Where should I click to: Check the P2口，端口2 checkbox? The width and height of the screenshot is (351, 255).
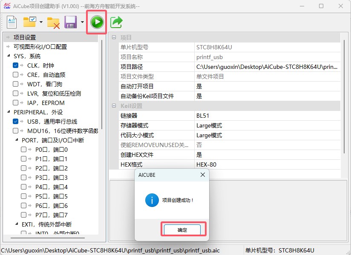coord(24,168)
